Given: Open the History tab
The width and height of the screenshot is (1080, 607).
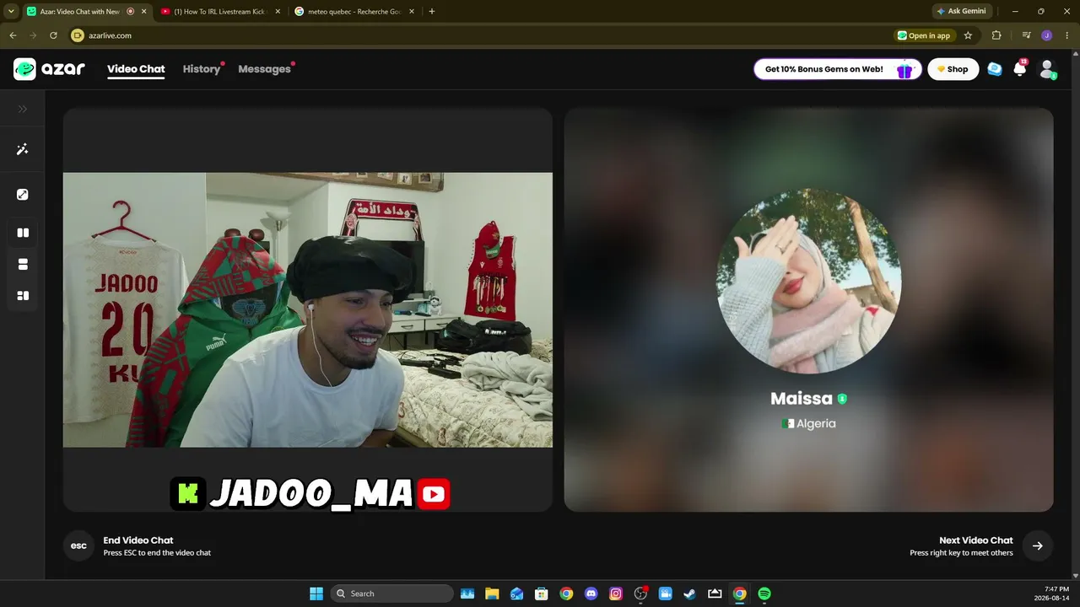Looking at the screenshot, I should pos(202,69).
